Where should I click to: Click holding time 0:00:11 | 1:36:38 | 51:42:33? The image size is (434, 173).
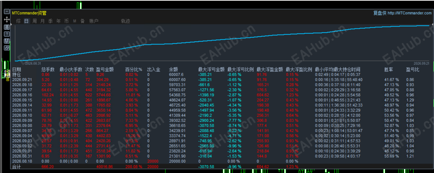click(338, 105)
